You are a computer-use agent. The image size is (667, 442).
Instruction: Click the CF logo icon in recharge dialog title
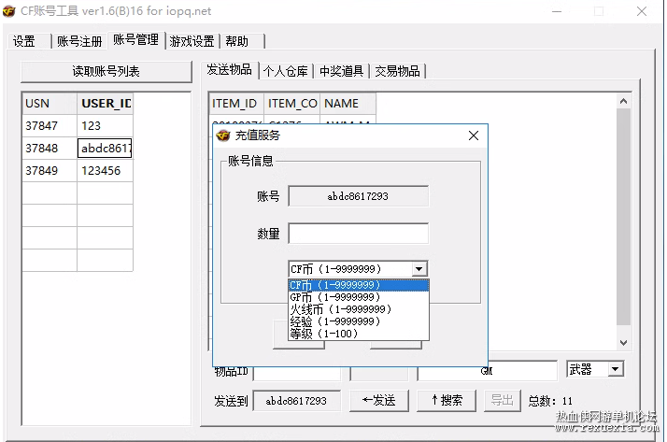pyautogui.click(x=223, y=135)
